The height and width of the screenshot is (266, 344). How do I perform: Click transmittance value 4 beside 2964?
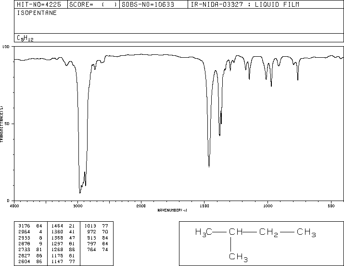coord(40,231)
